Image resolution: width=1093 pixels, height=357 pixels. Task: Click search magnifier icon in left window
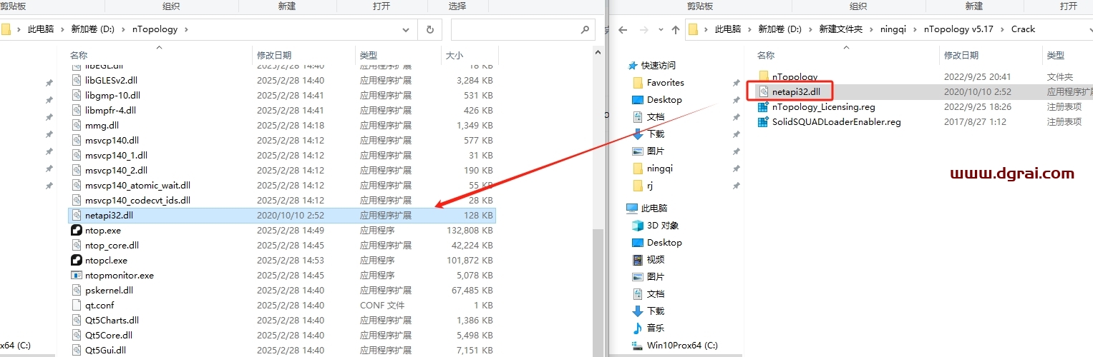pyautogui.click(x=585, y=30)
